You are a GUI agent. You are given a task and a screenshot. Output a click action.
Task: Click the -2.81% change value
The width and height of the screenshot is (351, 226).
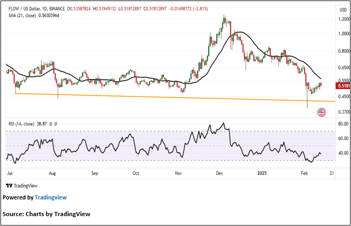click(x=201, y=9)
